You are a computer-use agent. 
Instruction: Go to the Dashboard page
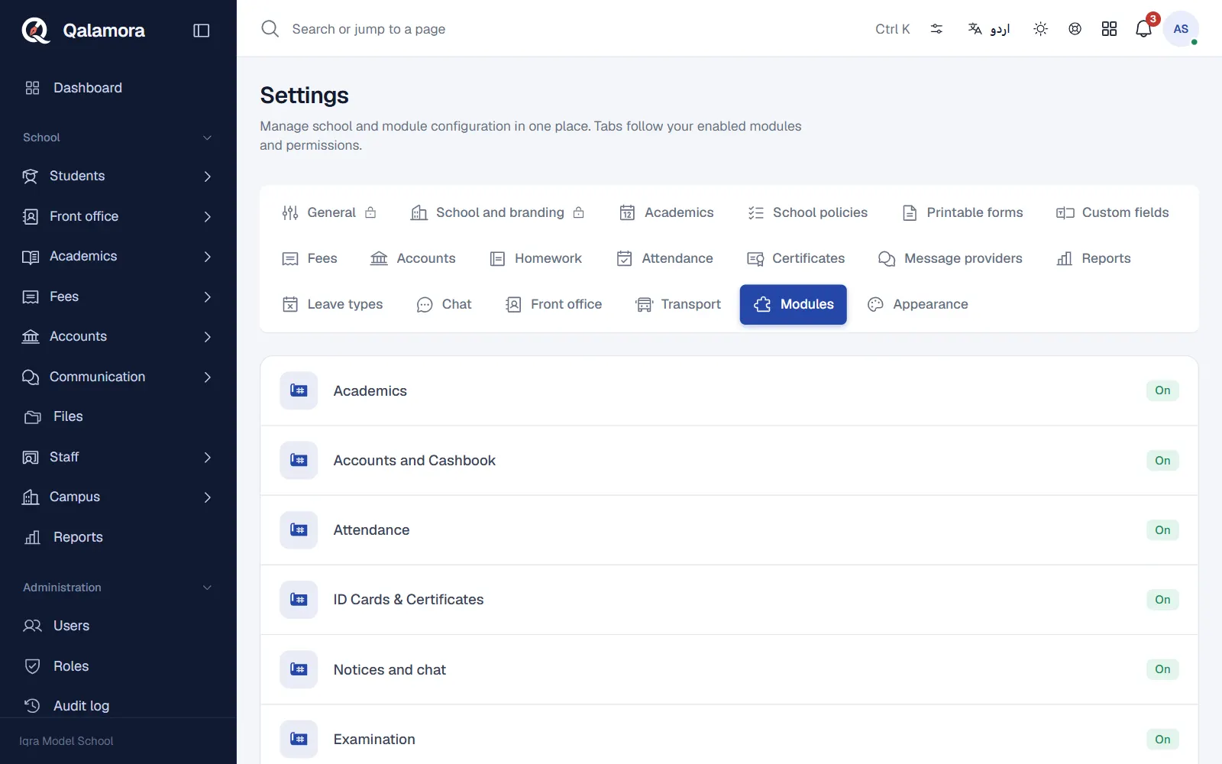(118, 88)
